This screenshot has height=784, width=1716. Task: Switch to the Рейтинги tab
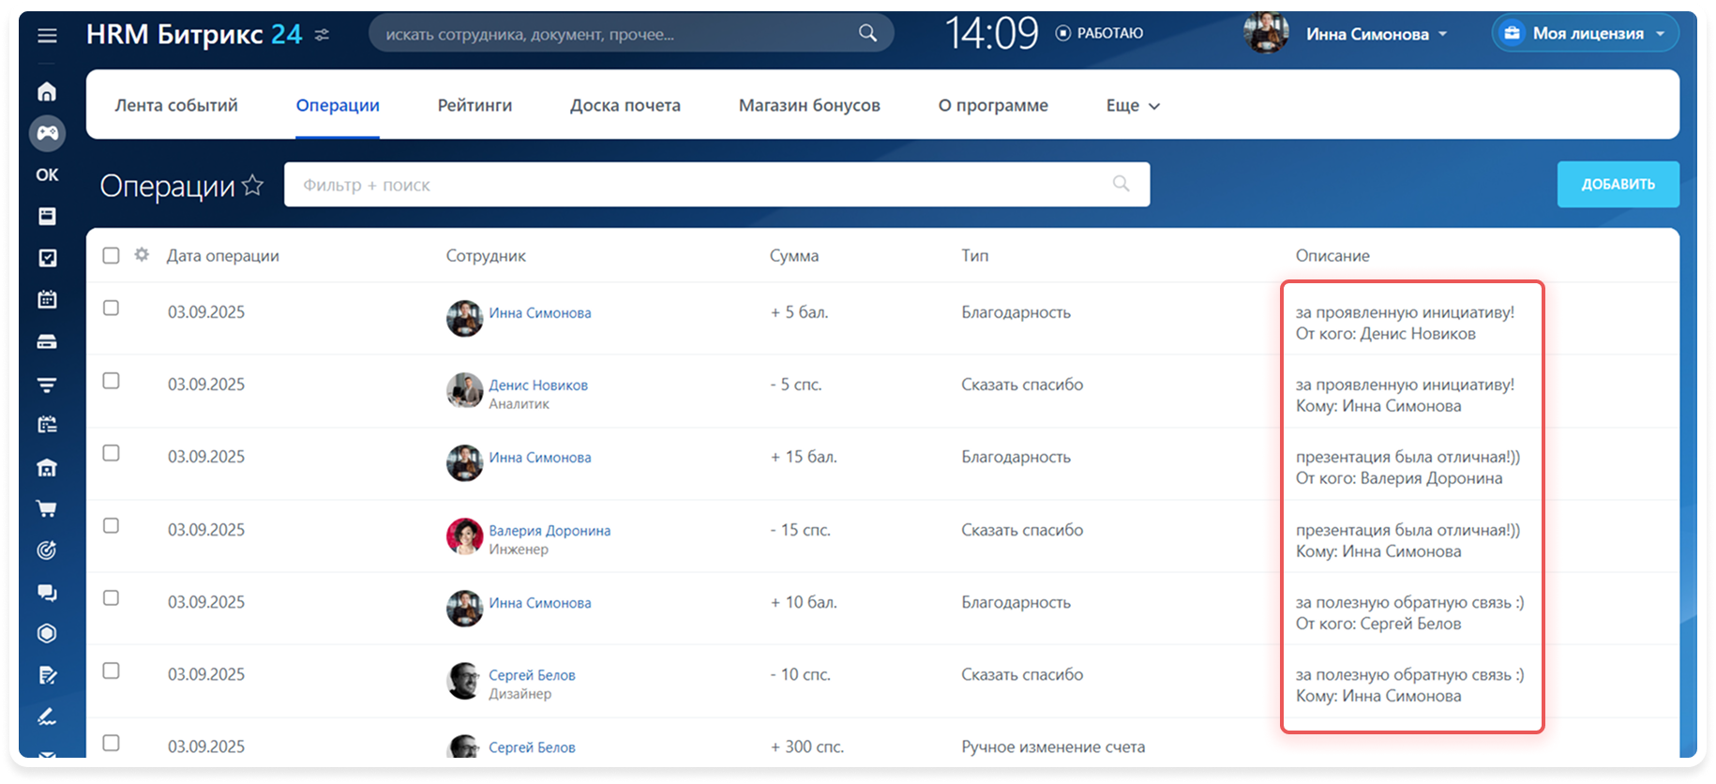point(474,106)
